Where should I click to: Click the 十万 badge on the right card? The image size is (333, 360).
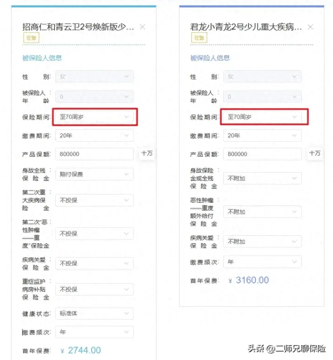[x=315, y=153]
